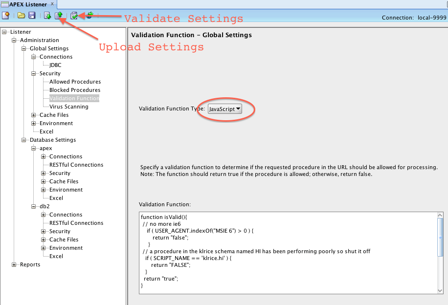Click the 'Connection: local-9999' text
The width and height of the screenshot is (448, 305).
point(414,18)
